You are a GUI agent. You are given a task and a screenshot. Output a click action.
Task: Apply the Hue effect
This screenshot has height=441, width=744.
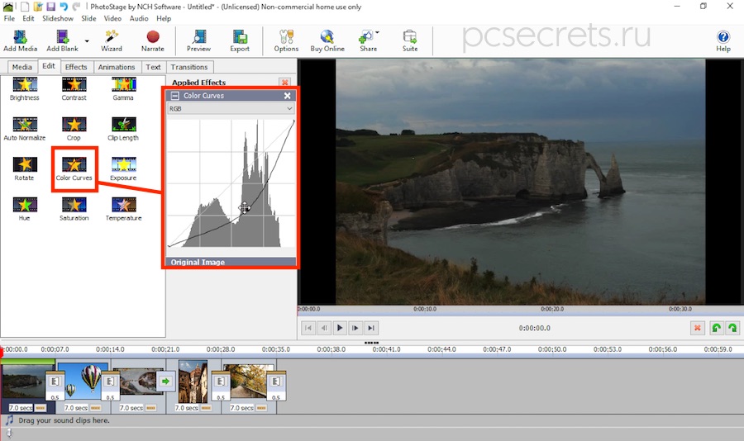pos(25,210)
